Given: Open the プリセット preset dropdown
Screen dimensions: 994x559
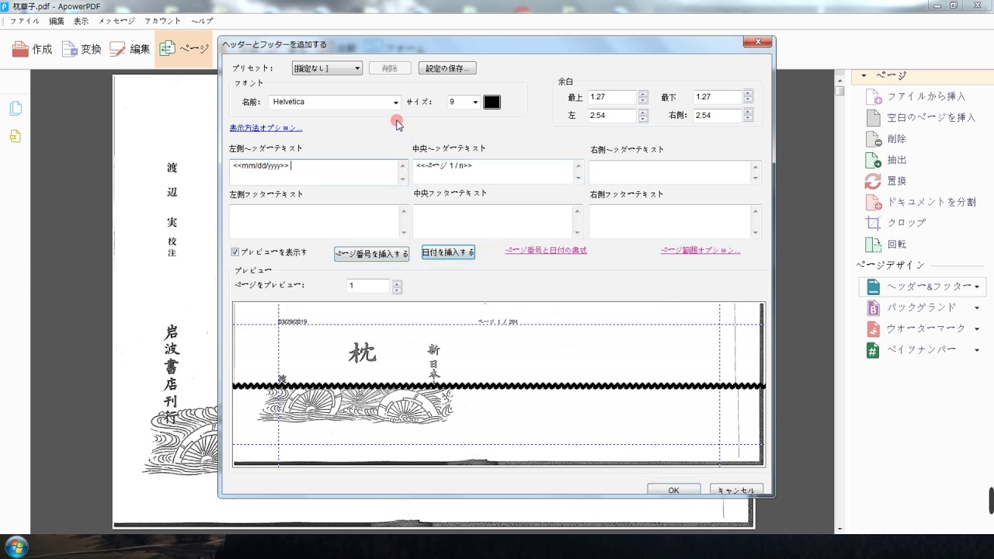Looking at the screenshot, I should click(327, 68).
